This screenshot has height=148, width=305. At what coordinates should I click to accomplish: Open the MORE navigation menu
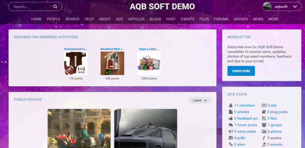tap(273, 19)
